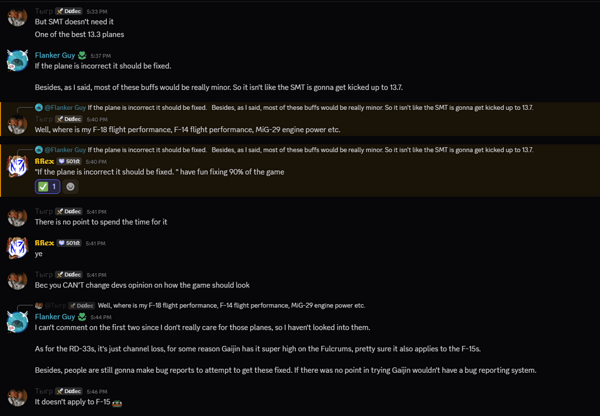600x416 pixels.
Task: Open RRex's avatar beside the 'ye' message
Action: 17,247
